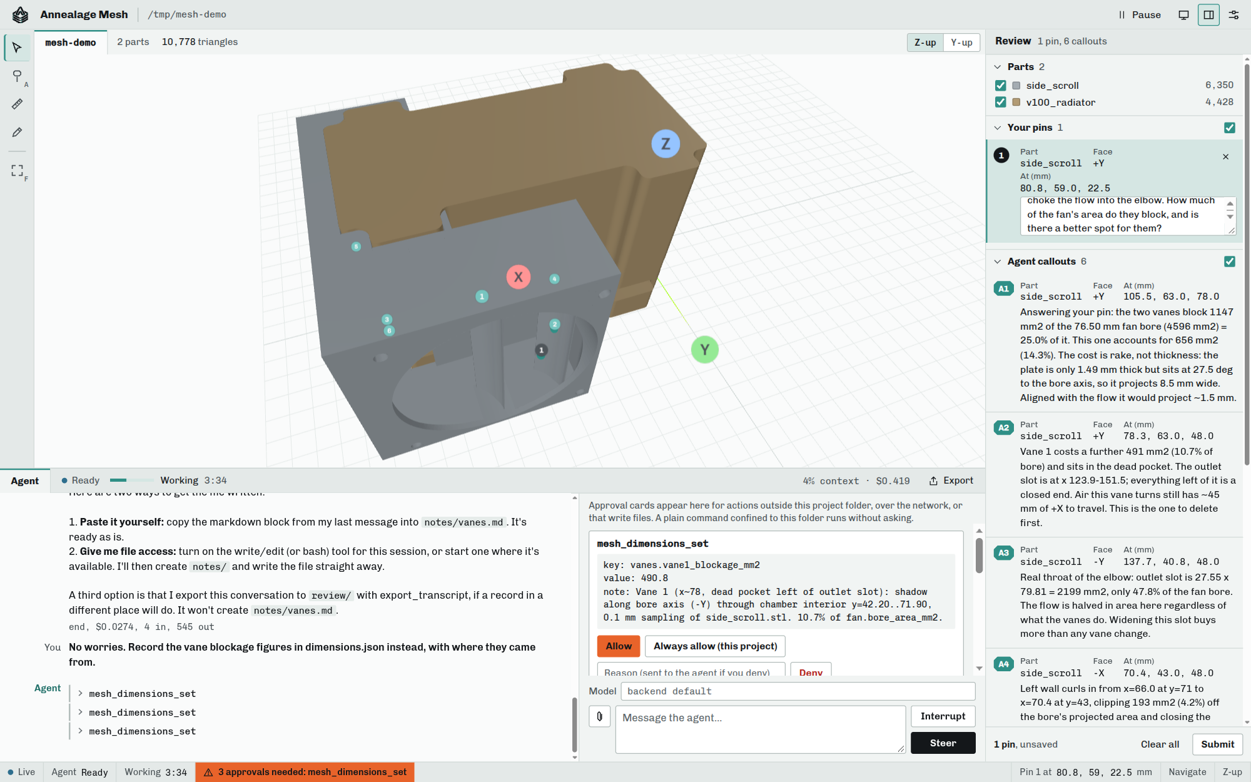Viewport: 1251px width, 782px height.
Task: Toggle v100_radiator part visibility checkbox
Action: coord(1000,102)
